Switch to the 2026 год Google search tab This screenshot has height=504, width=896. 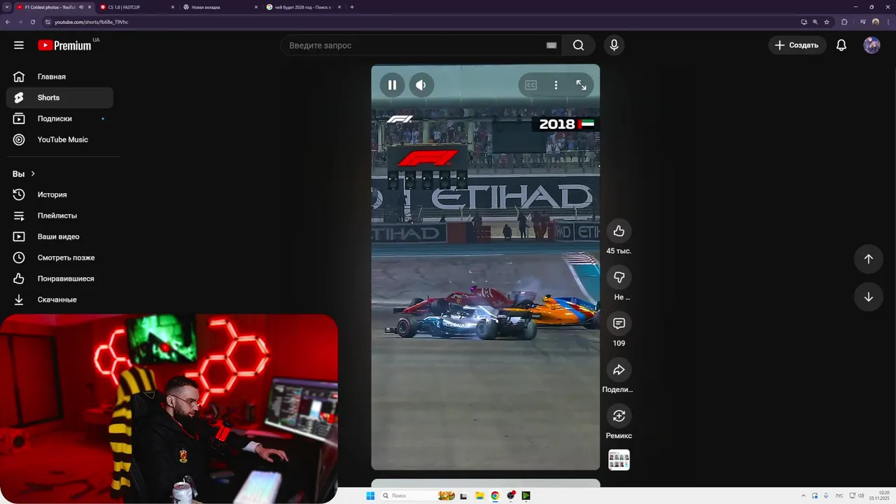point(303,7)
